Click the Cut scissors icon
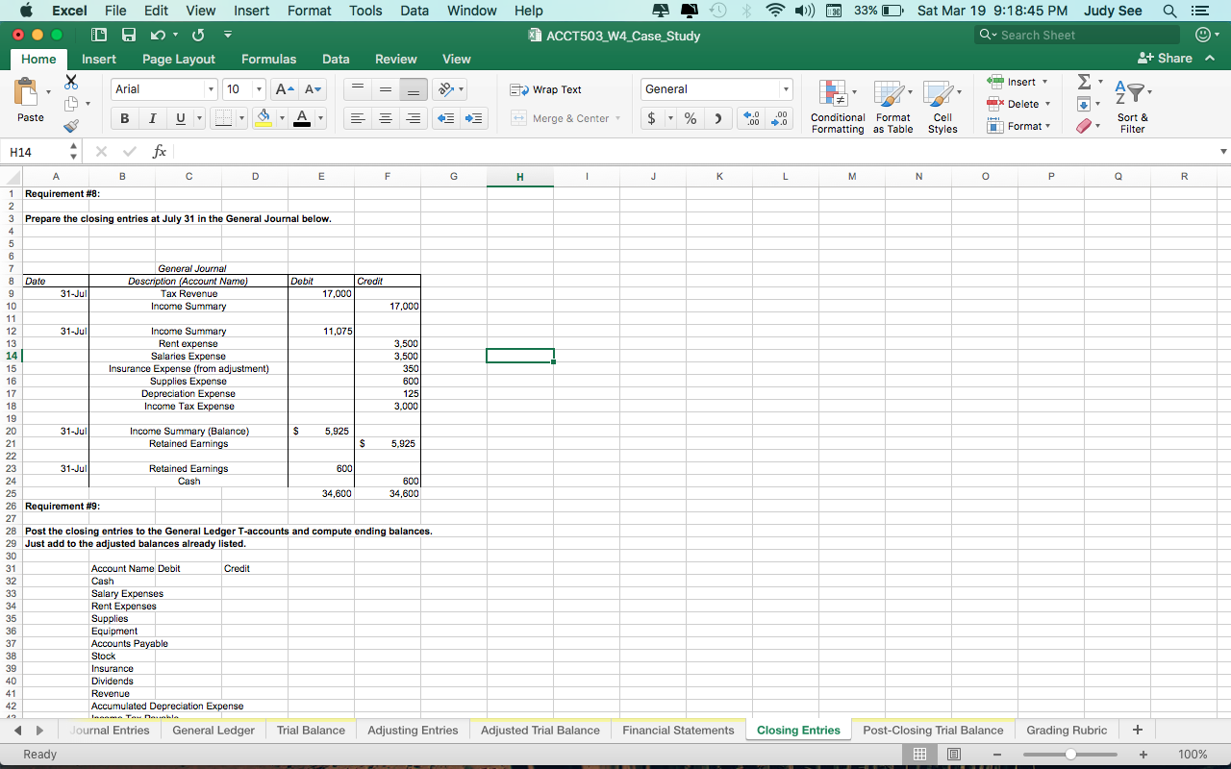The image size is (1231, 769). coord(71,82)
